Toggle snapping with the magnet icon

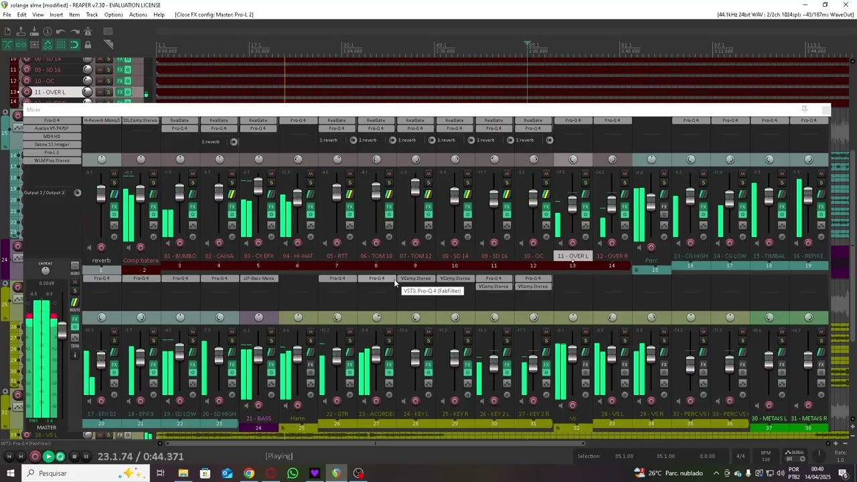pyautogui.click(x=74, y=45)
